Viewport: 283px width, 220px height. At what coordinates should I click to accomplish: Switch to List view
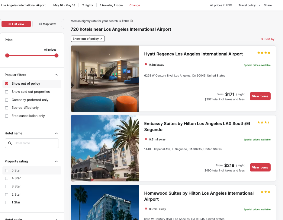click(16, 24)
